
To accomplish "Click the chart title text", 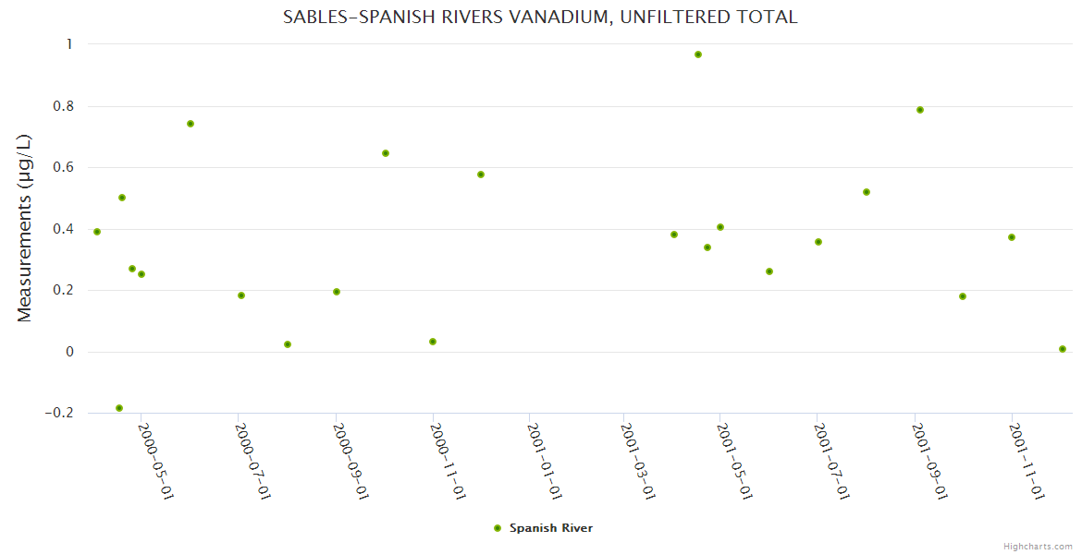I will 540,17.
